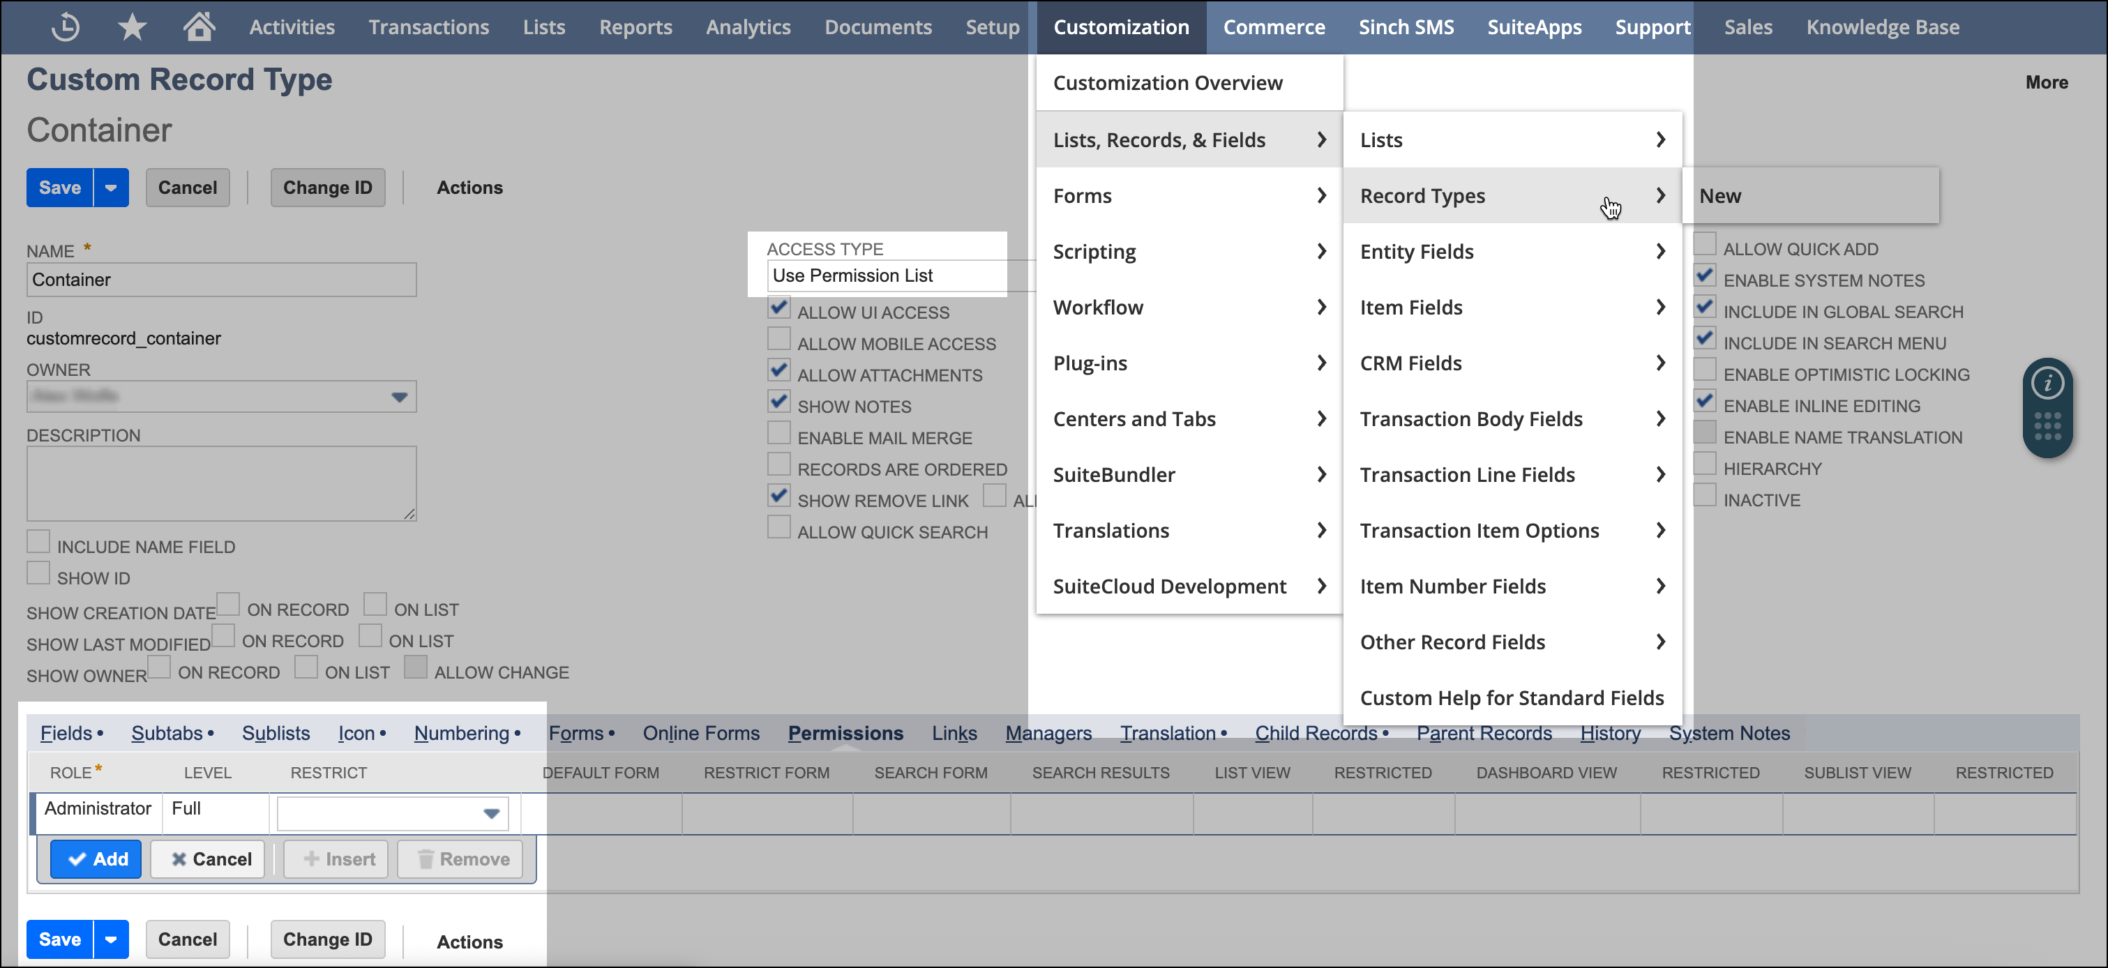Click the grid dots below info icon
The height and width of the screenshot is (968, 2108).
point(2047,425)
